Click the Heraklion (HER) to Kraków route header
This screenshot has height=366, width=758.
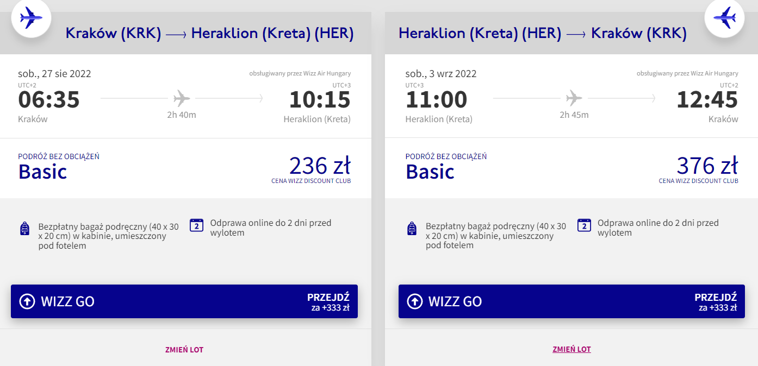tap(542, 33)
